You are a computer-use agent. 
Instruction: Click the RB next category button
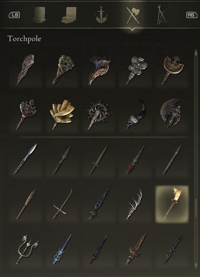[x=192, y=15]
